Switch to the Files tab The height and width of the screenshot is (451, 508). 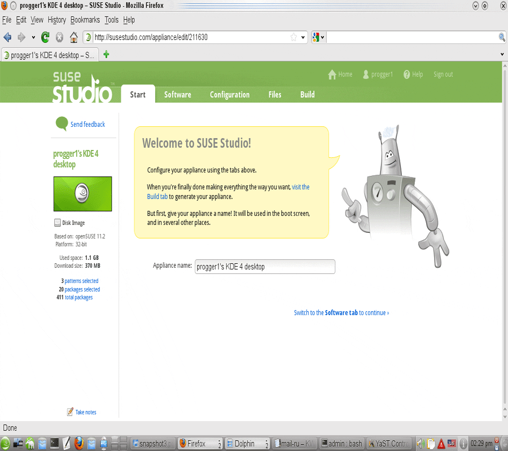tap(275, 95)
